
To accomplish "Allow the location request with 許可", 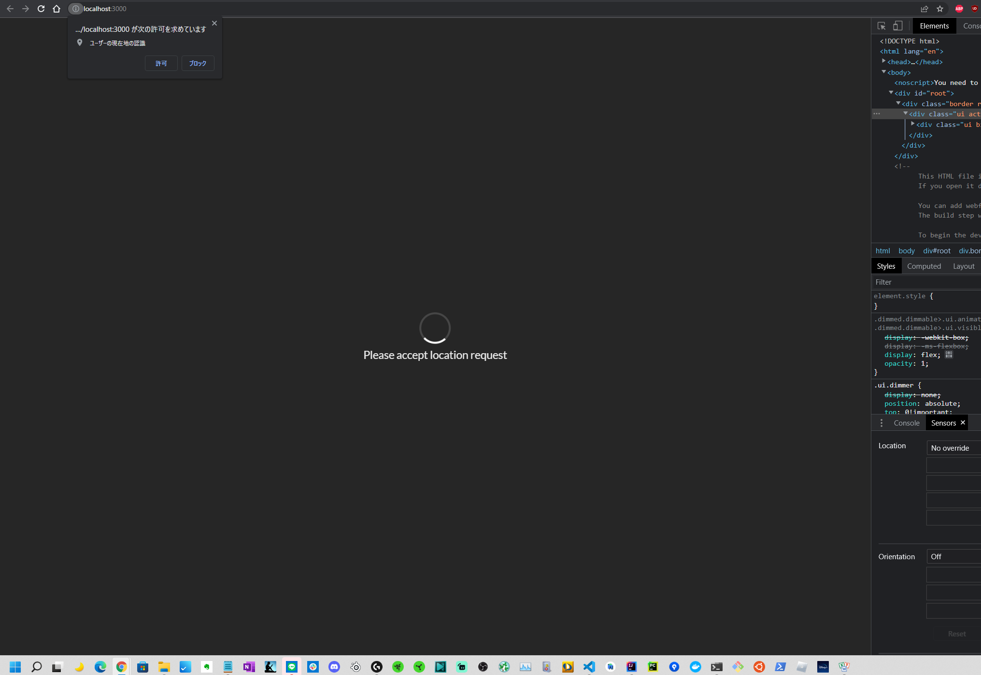I will 161,63.
